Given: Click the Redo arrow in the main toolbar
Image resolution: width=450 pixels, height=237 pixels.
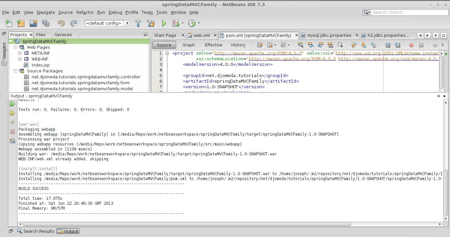Looking at the screenshot, I should coord(74,23).
